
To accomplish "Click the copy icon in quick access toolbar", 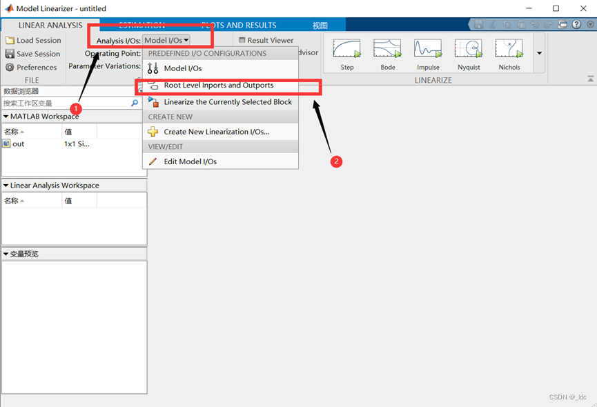I will [x=507, y=25].
